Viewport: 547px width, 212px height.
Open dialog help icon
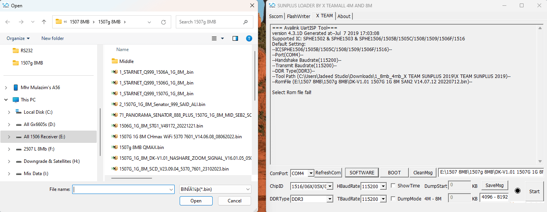pos(249,38)
